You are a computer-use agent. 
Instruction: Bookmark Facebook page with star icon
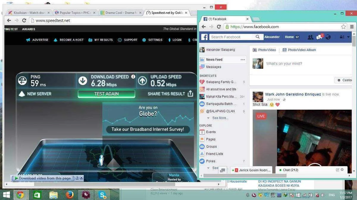click(x=344, y=27)
